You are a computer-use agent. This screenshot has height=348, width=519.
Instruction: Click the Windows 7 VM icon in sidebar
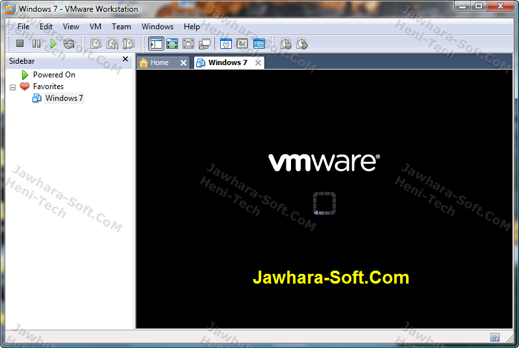[37, 98]
